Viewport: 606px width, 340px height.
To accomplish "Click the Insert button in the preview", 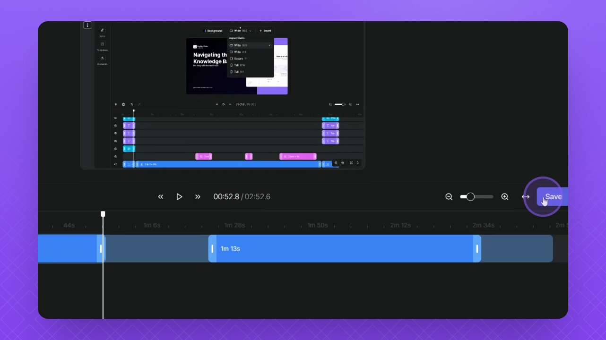I will (265, 31).
